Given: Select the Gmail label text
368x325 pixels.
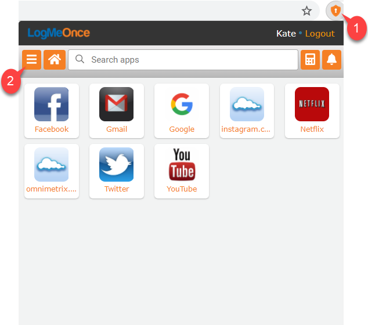Looking at the screenshot, I should click(x=117, y=129).
